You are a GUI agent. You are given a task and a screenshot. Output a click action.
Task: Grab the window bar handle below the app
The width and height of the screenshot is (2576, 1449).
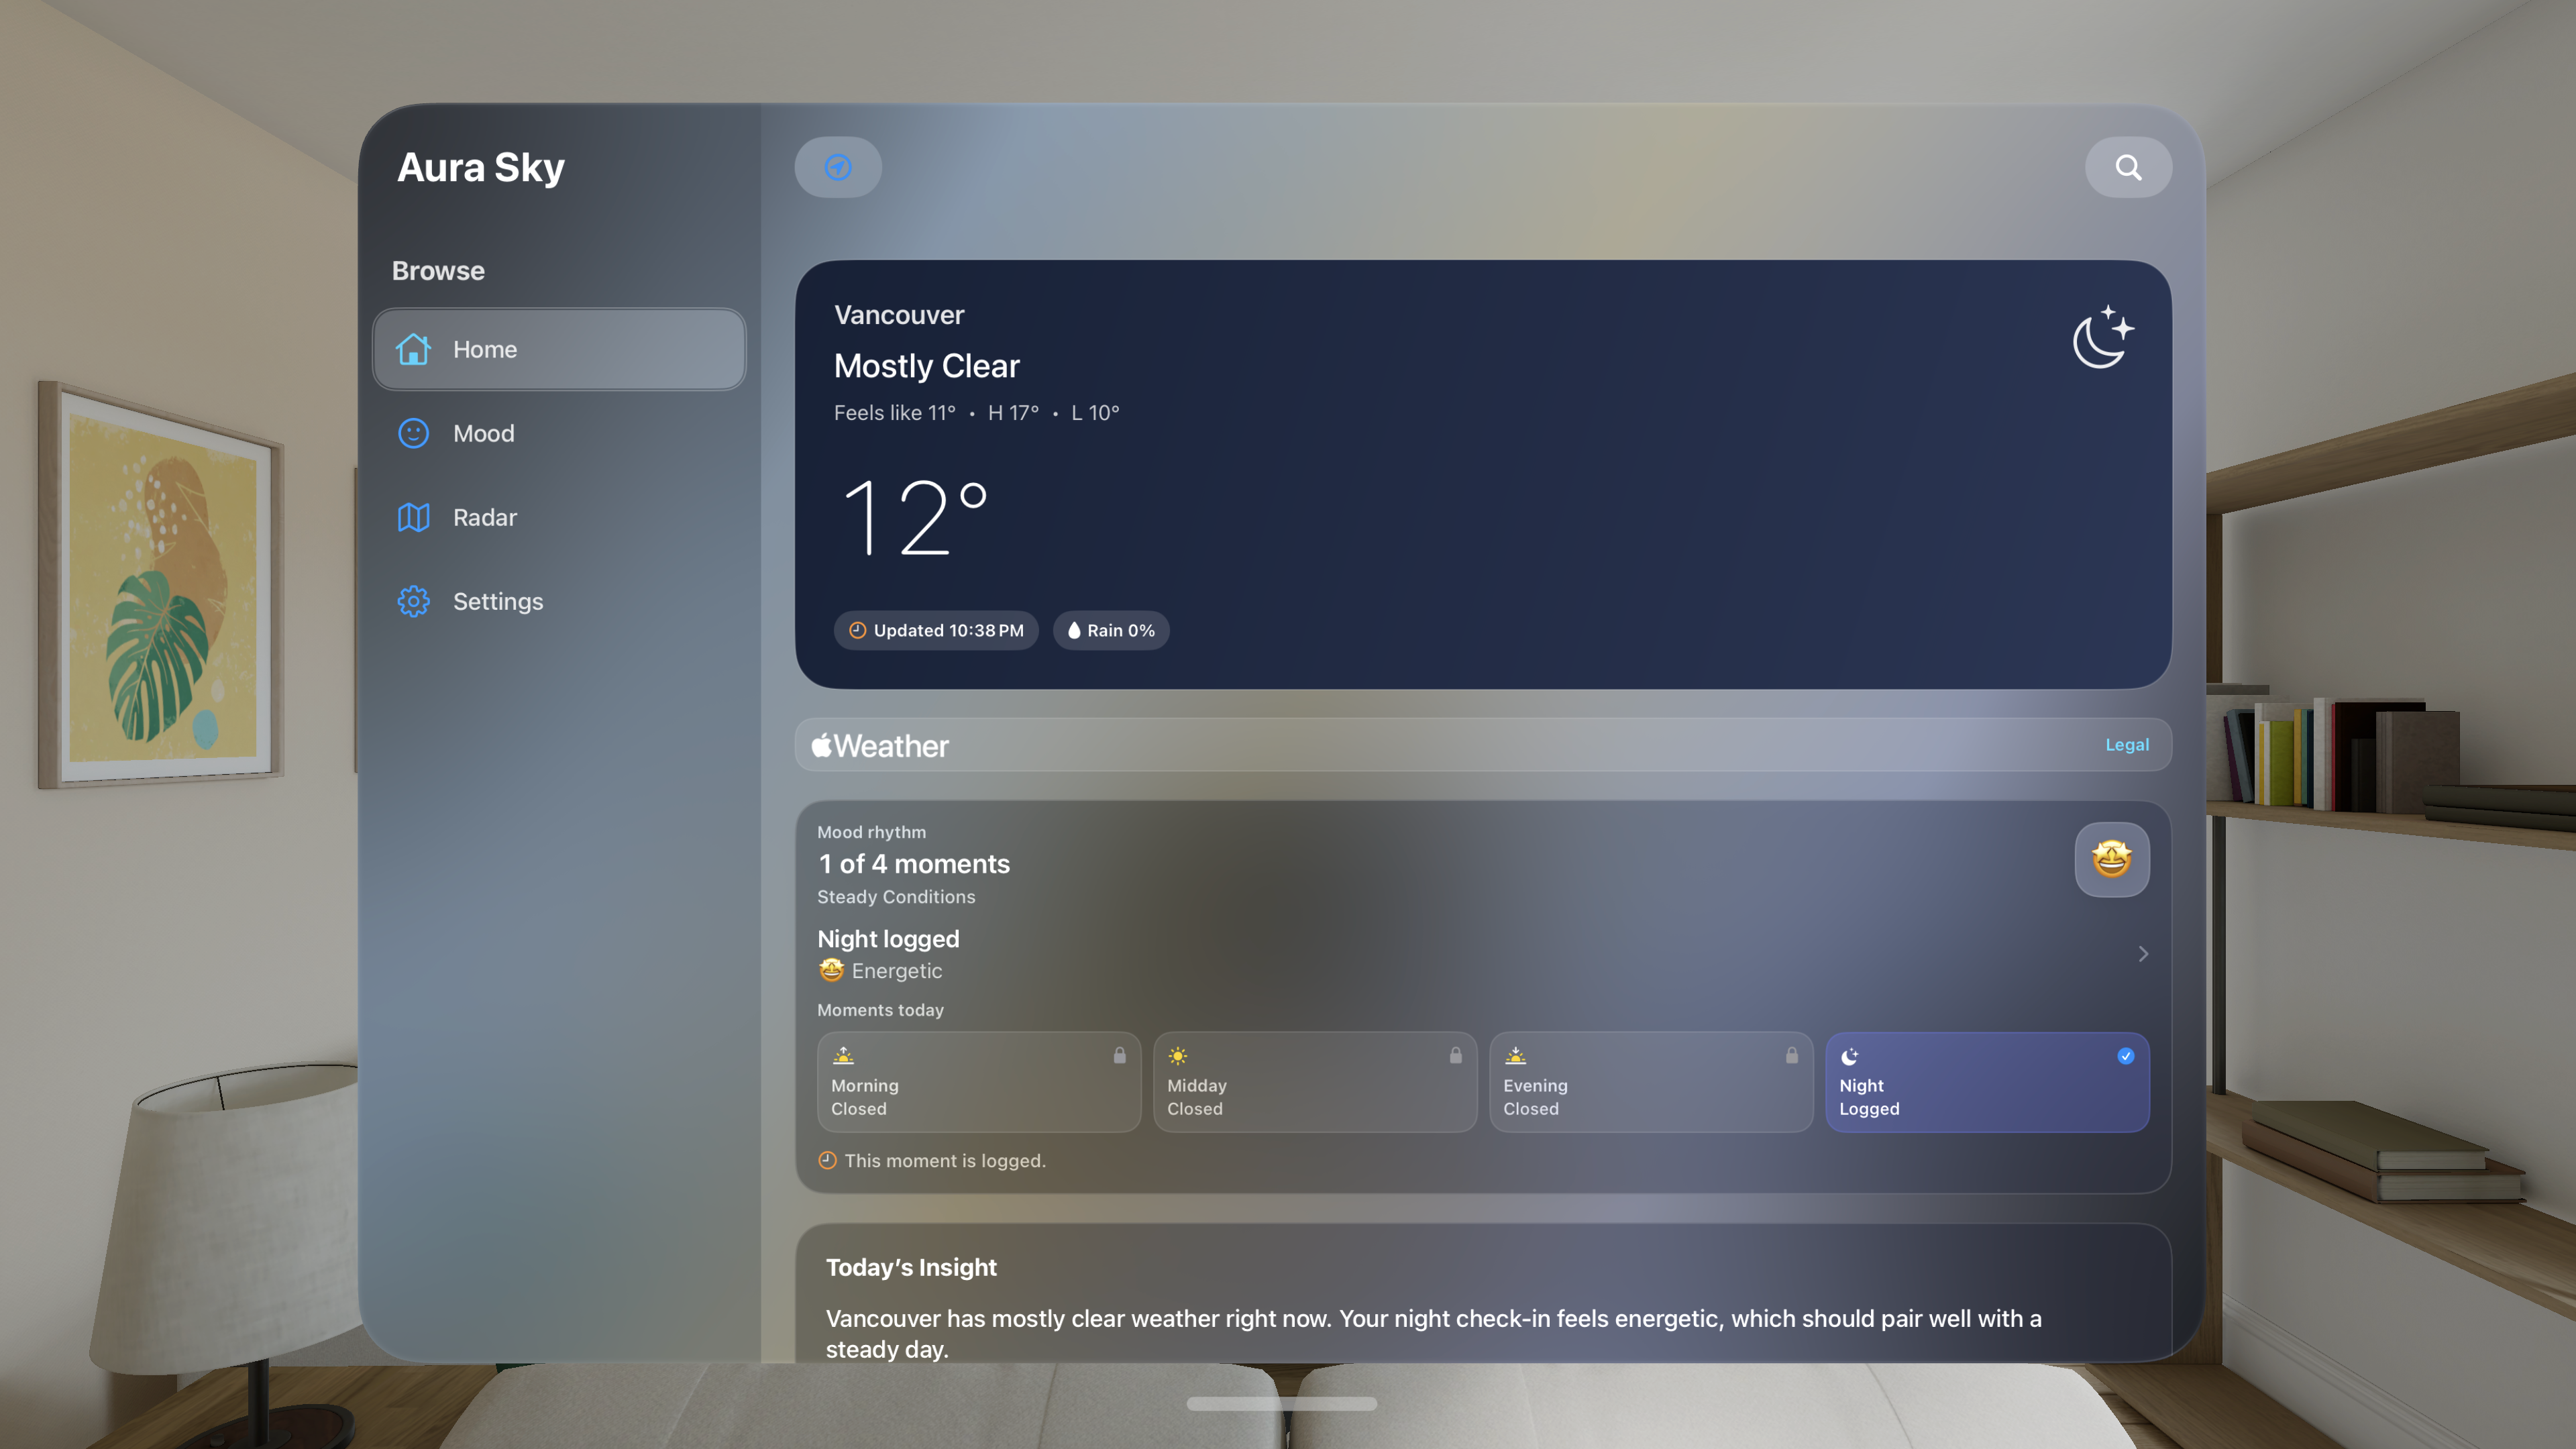[x=1281, y=1403]
